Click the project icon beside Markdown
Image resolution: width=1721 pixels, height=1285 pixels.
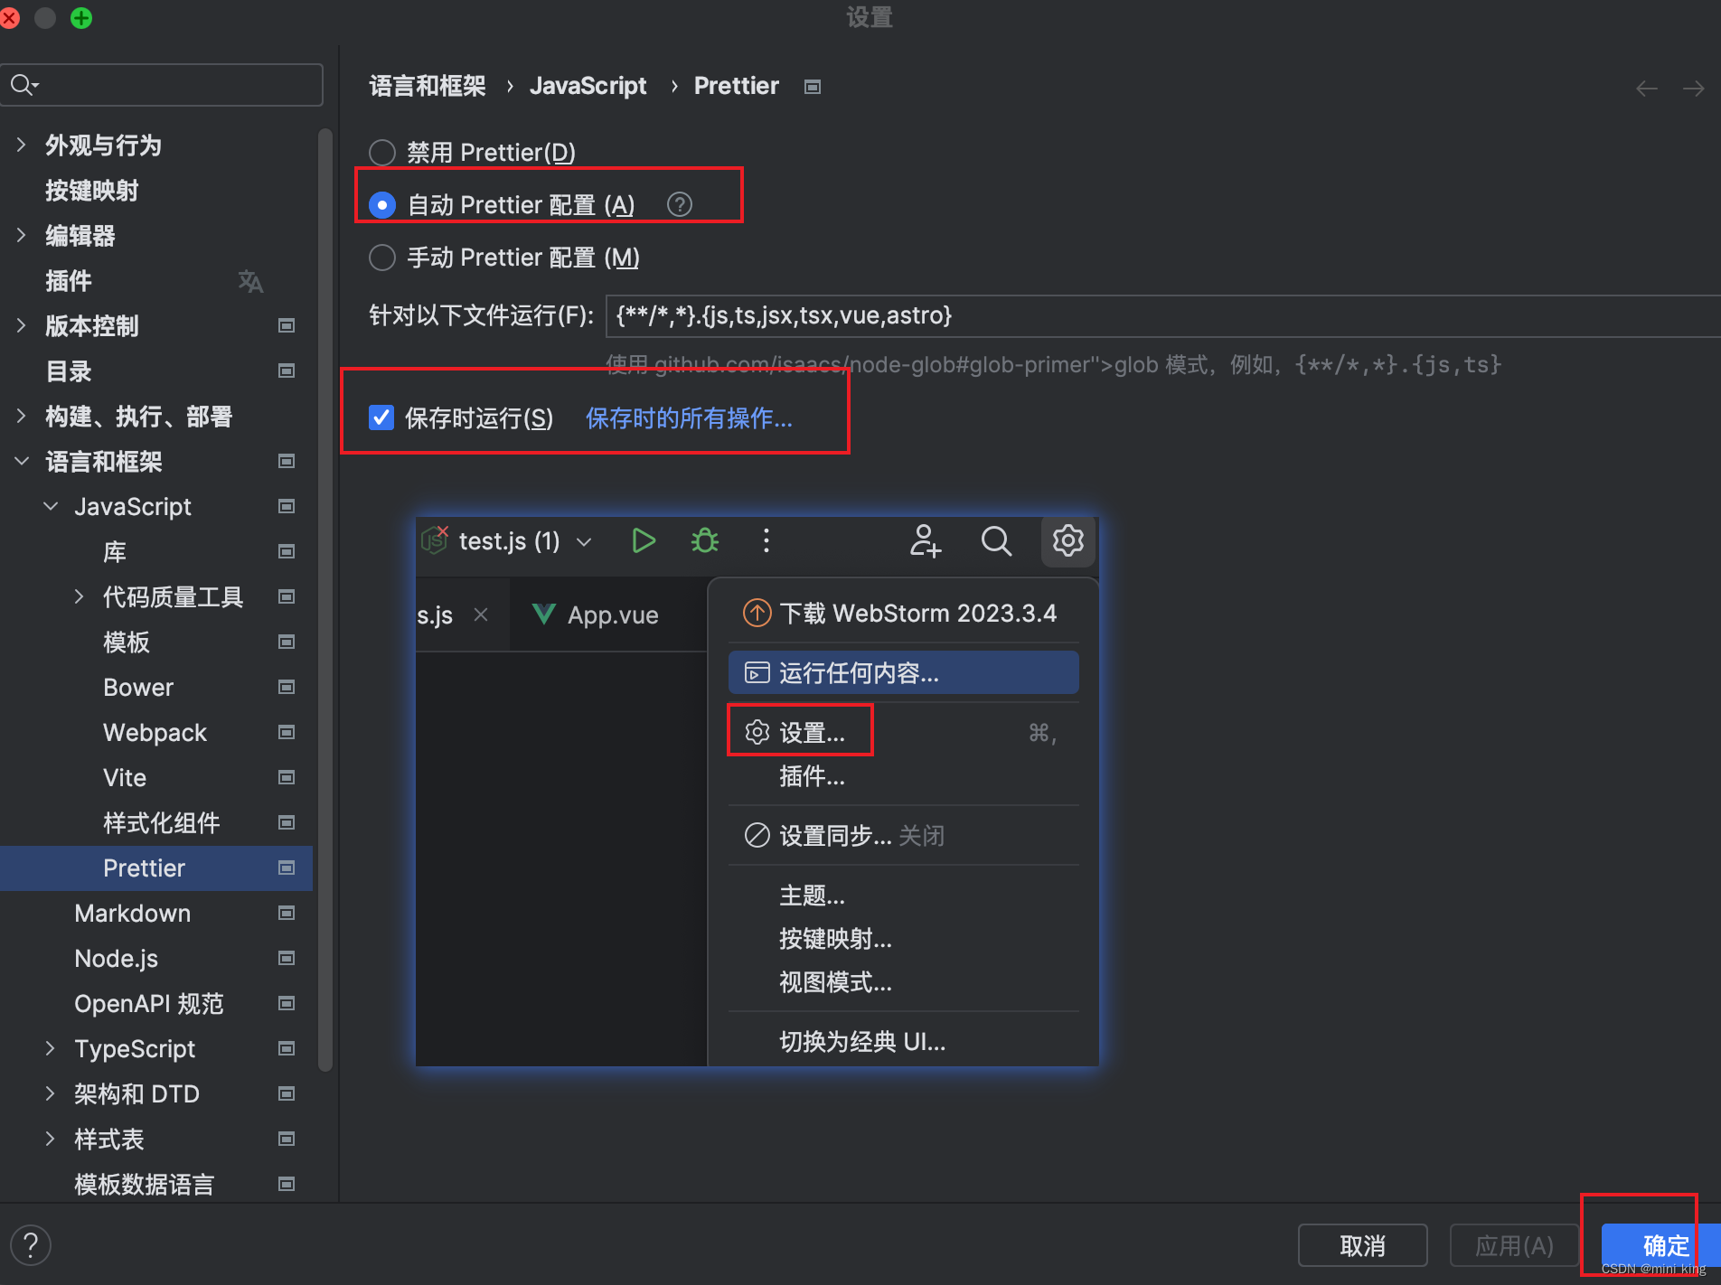tap(287, 913)
